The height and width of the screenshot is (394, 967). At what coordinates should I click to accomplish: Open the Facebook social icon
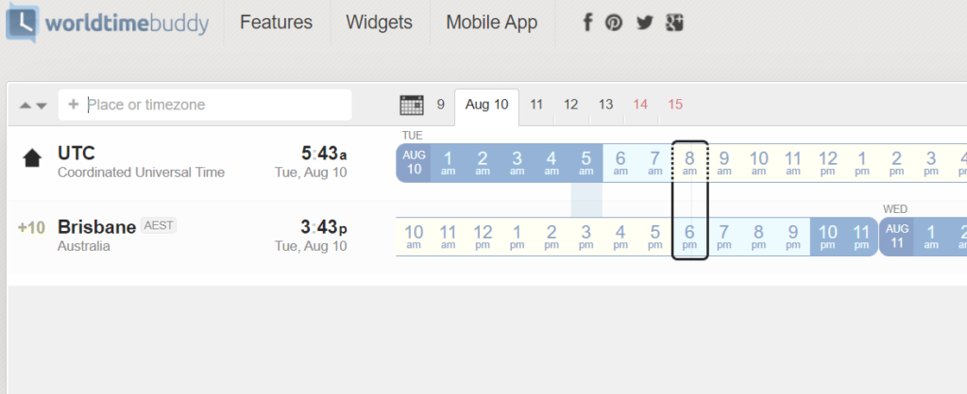coord(587,23)
